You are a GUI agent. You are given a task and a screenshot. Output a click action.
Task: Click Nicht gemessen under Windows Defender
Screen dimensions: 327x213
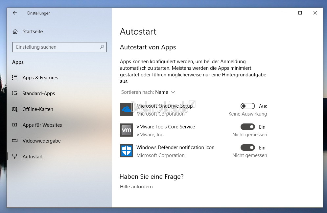(x=250, y=155)
